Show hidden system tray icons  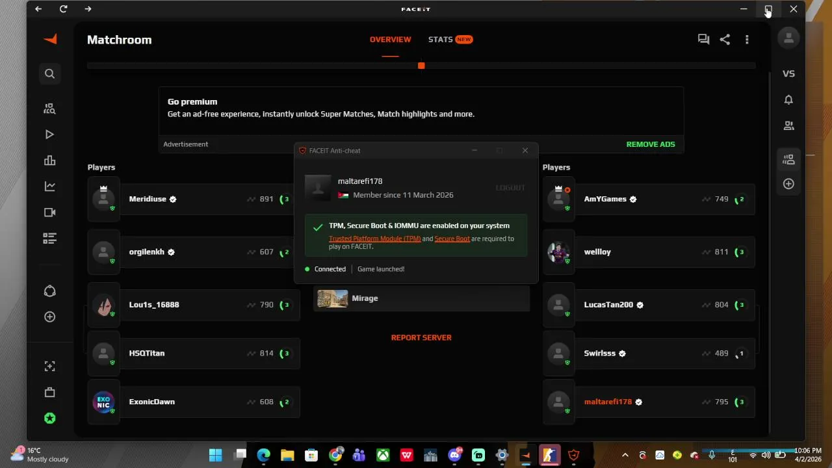pyautogui.click(x=625, y=455)
